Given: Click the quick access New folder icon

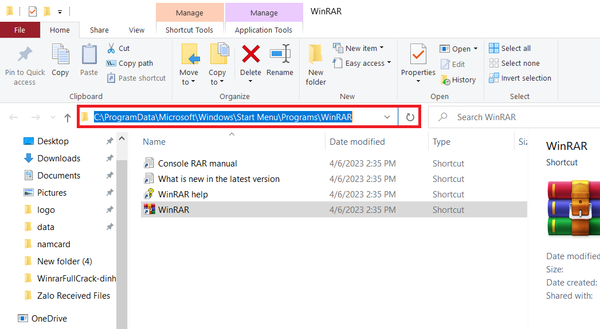Looking at the screenshot, I should coord(46,11).
